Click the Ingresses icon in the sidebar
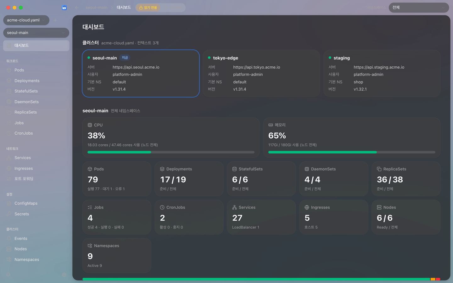The width and height of the screenshot is (453, 283). (x=9, y=169)
